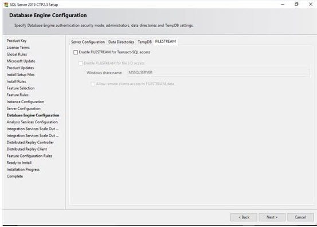Click Distributed Replay Client step
The height and width of the screenshot is (227, 317).
27,149
